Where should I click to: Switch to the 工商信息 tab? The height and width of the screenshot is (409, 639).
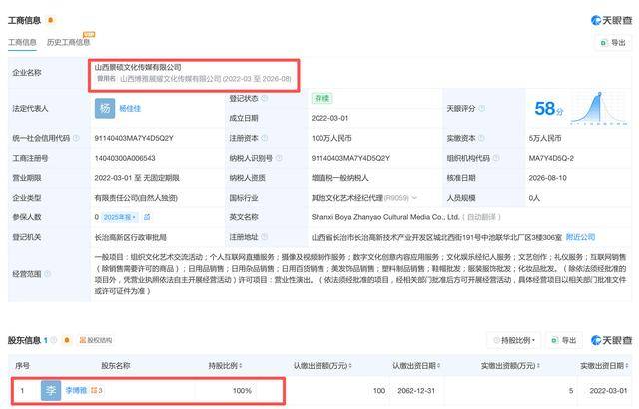[22, 42]
